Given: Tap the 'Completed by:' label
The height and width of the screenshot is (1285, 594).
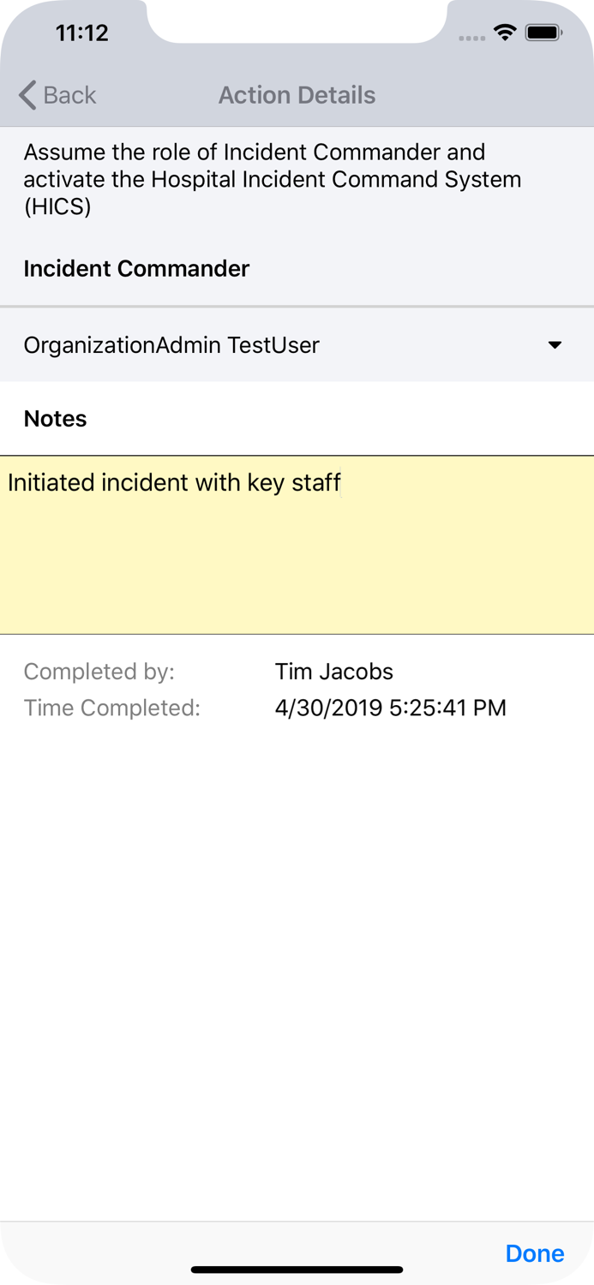Looking at the screenshot, I should point(99,672).
